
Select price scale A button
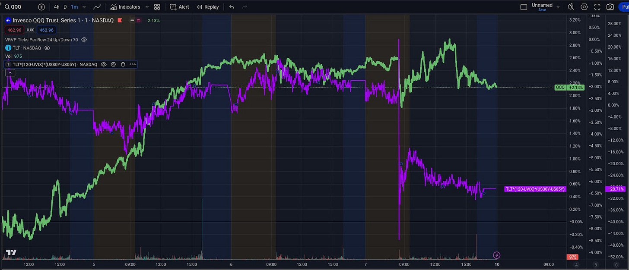[x=576, y=264]
